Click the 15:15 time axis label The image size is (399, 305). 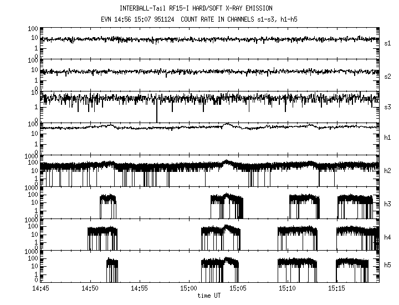pos(336,288)
